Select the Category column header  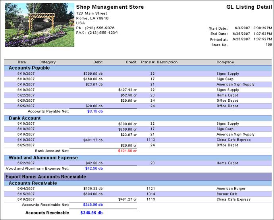[x=48, y=62]
